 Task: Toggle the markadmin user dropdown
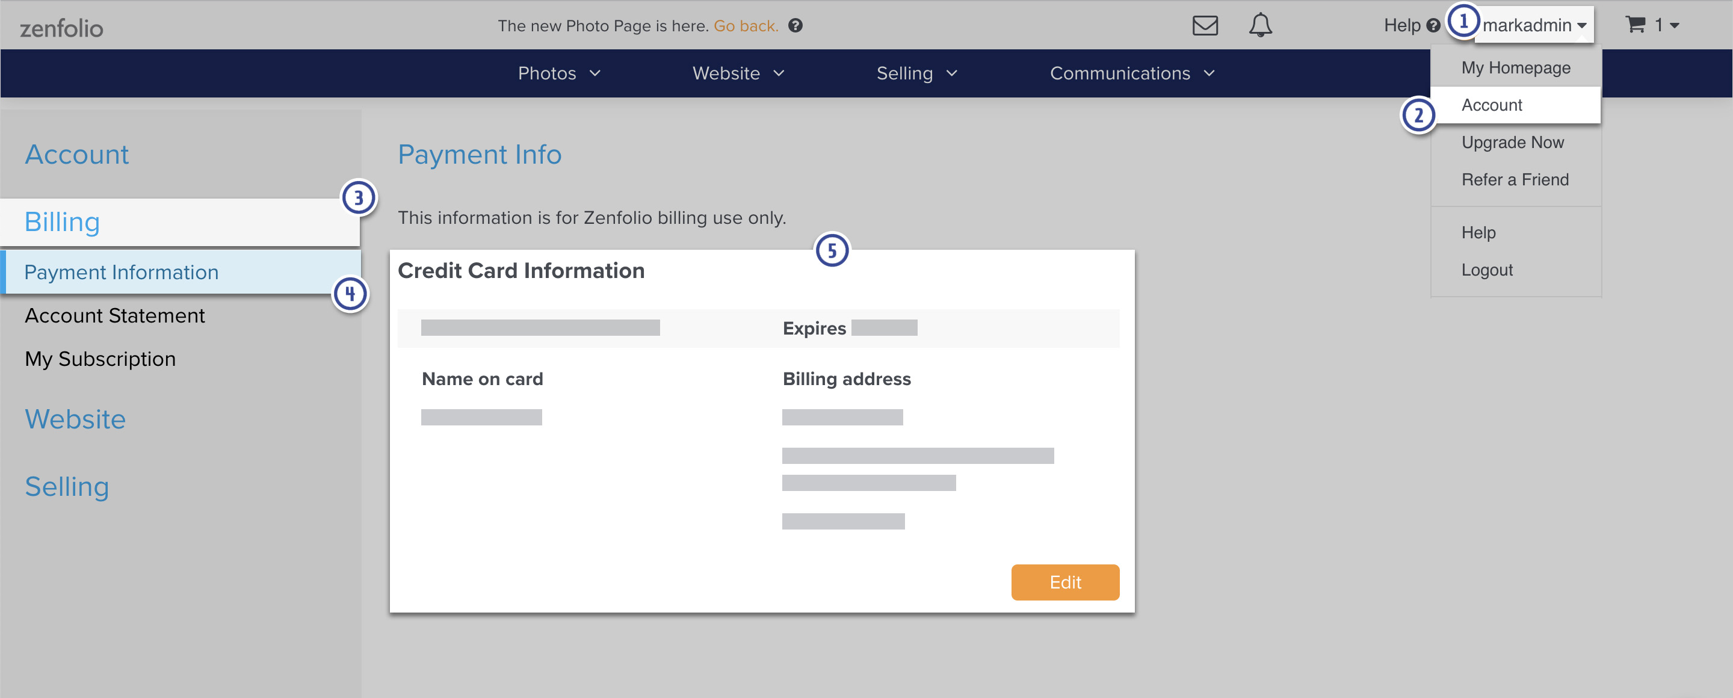click(x=1534, y=25)
